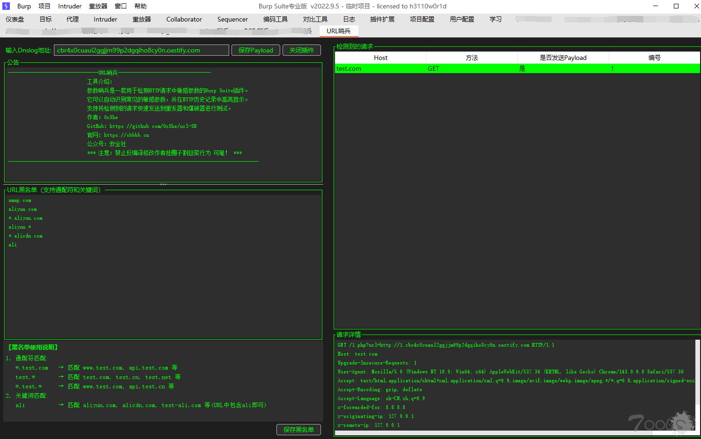Switch to the Sequencer tab
Screen dimensions: 701x439
point(232,19)
